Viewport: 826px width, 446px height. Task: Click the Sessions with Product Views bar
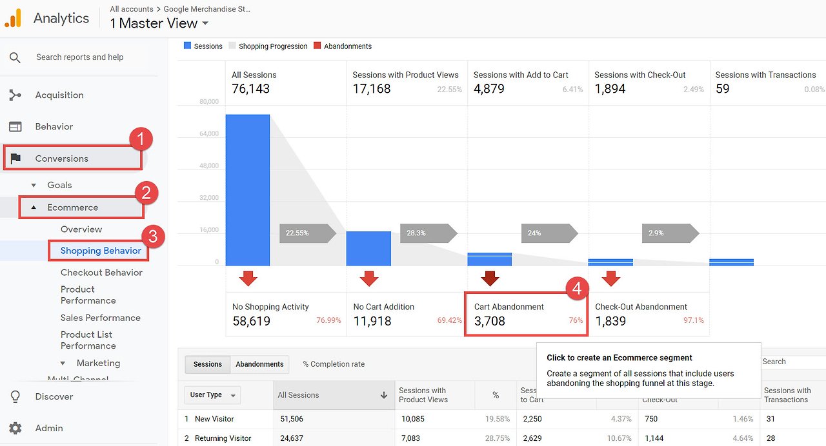[368, 249]
